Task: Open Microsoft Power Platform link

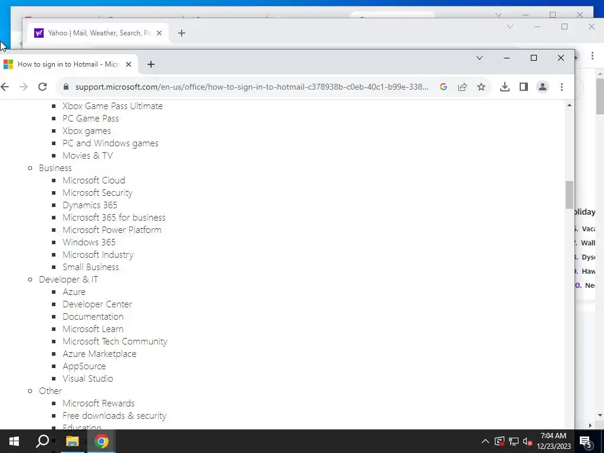Action: 112,230
